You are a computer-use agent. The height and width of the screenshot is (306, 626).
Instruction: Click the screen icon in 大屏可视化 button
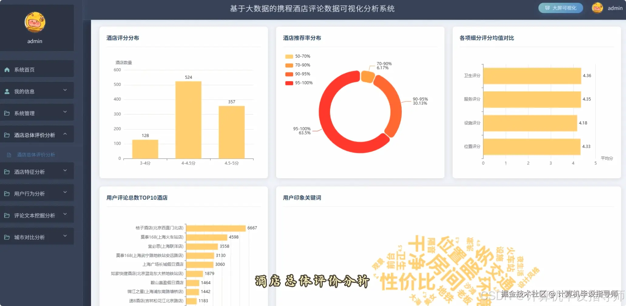pos(547,8)
